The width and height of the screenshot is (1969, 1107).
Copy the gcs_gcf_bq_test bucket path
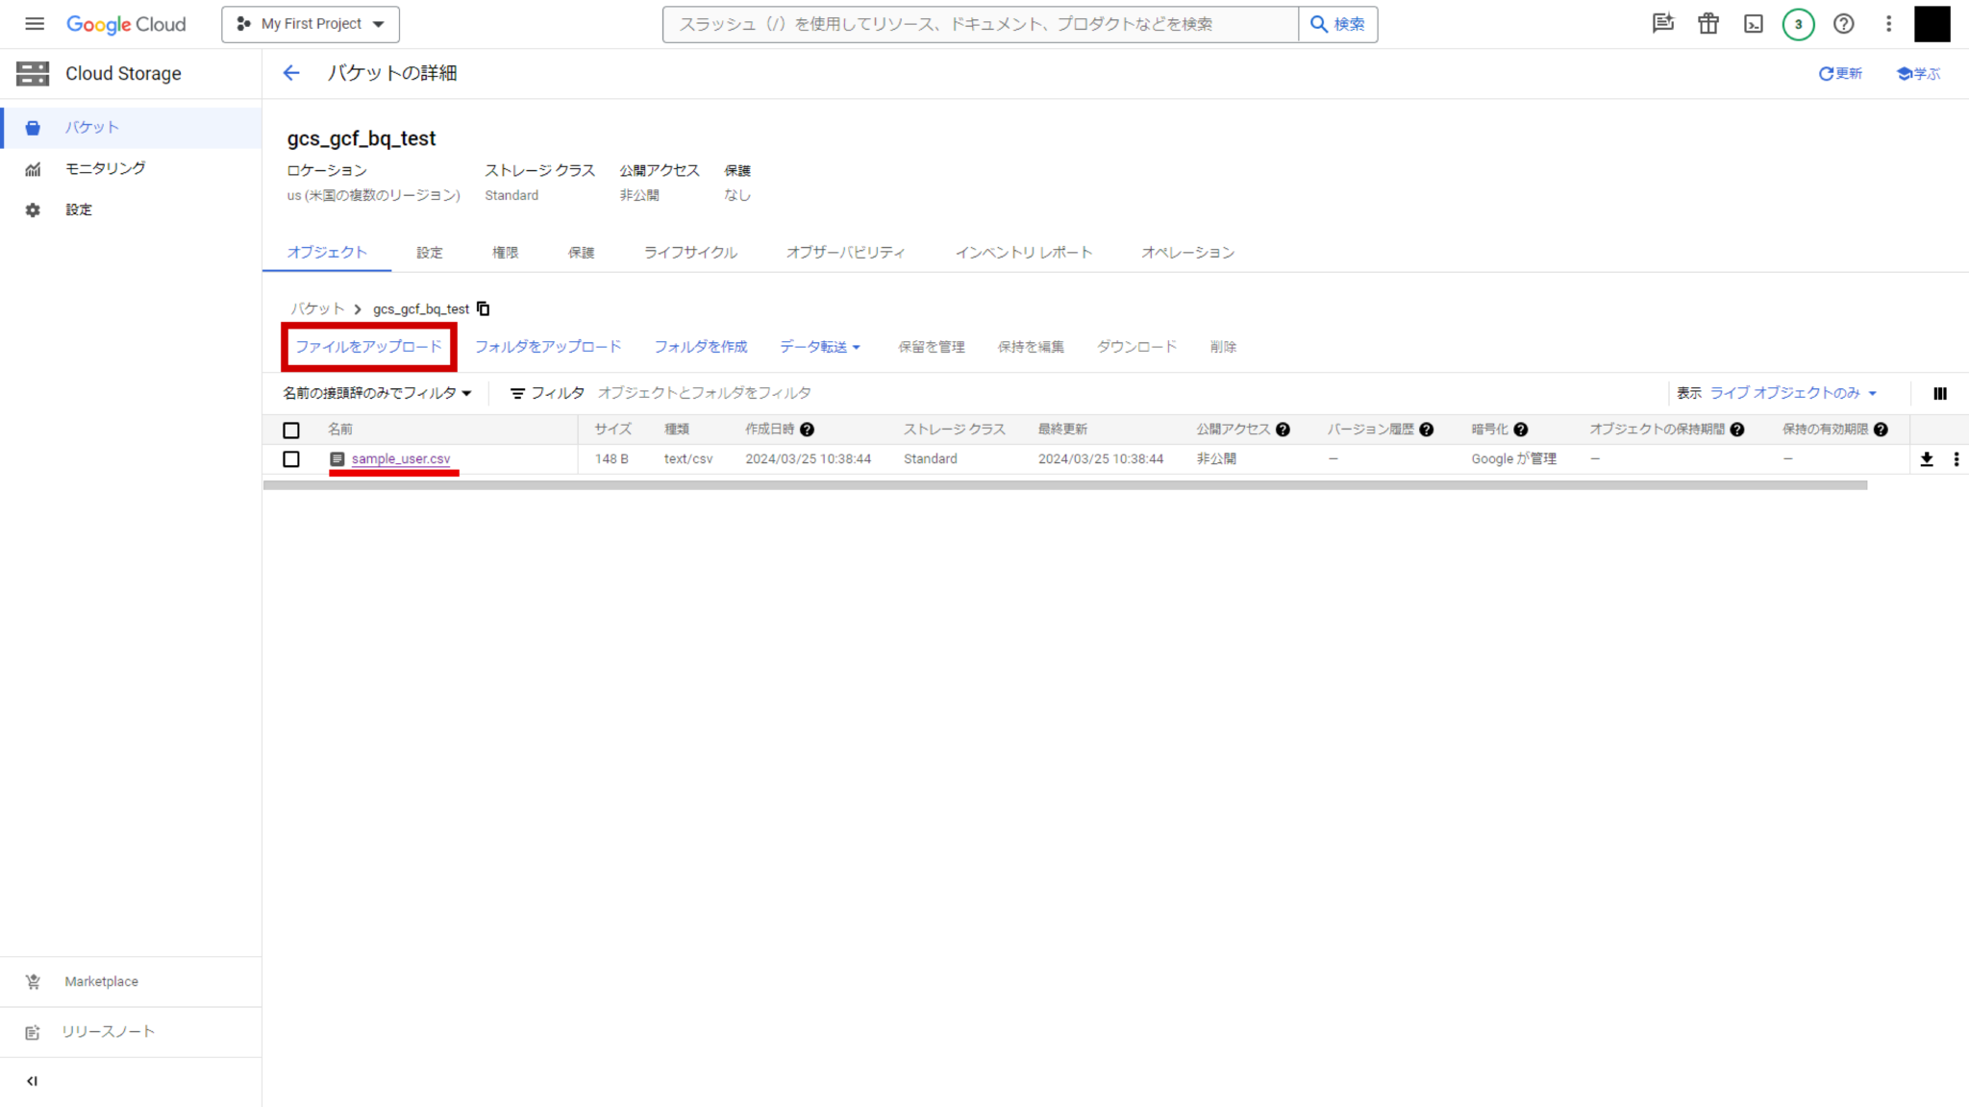point(484,308)
